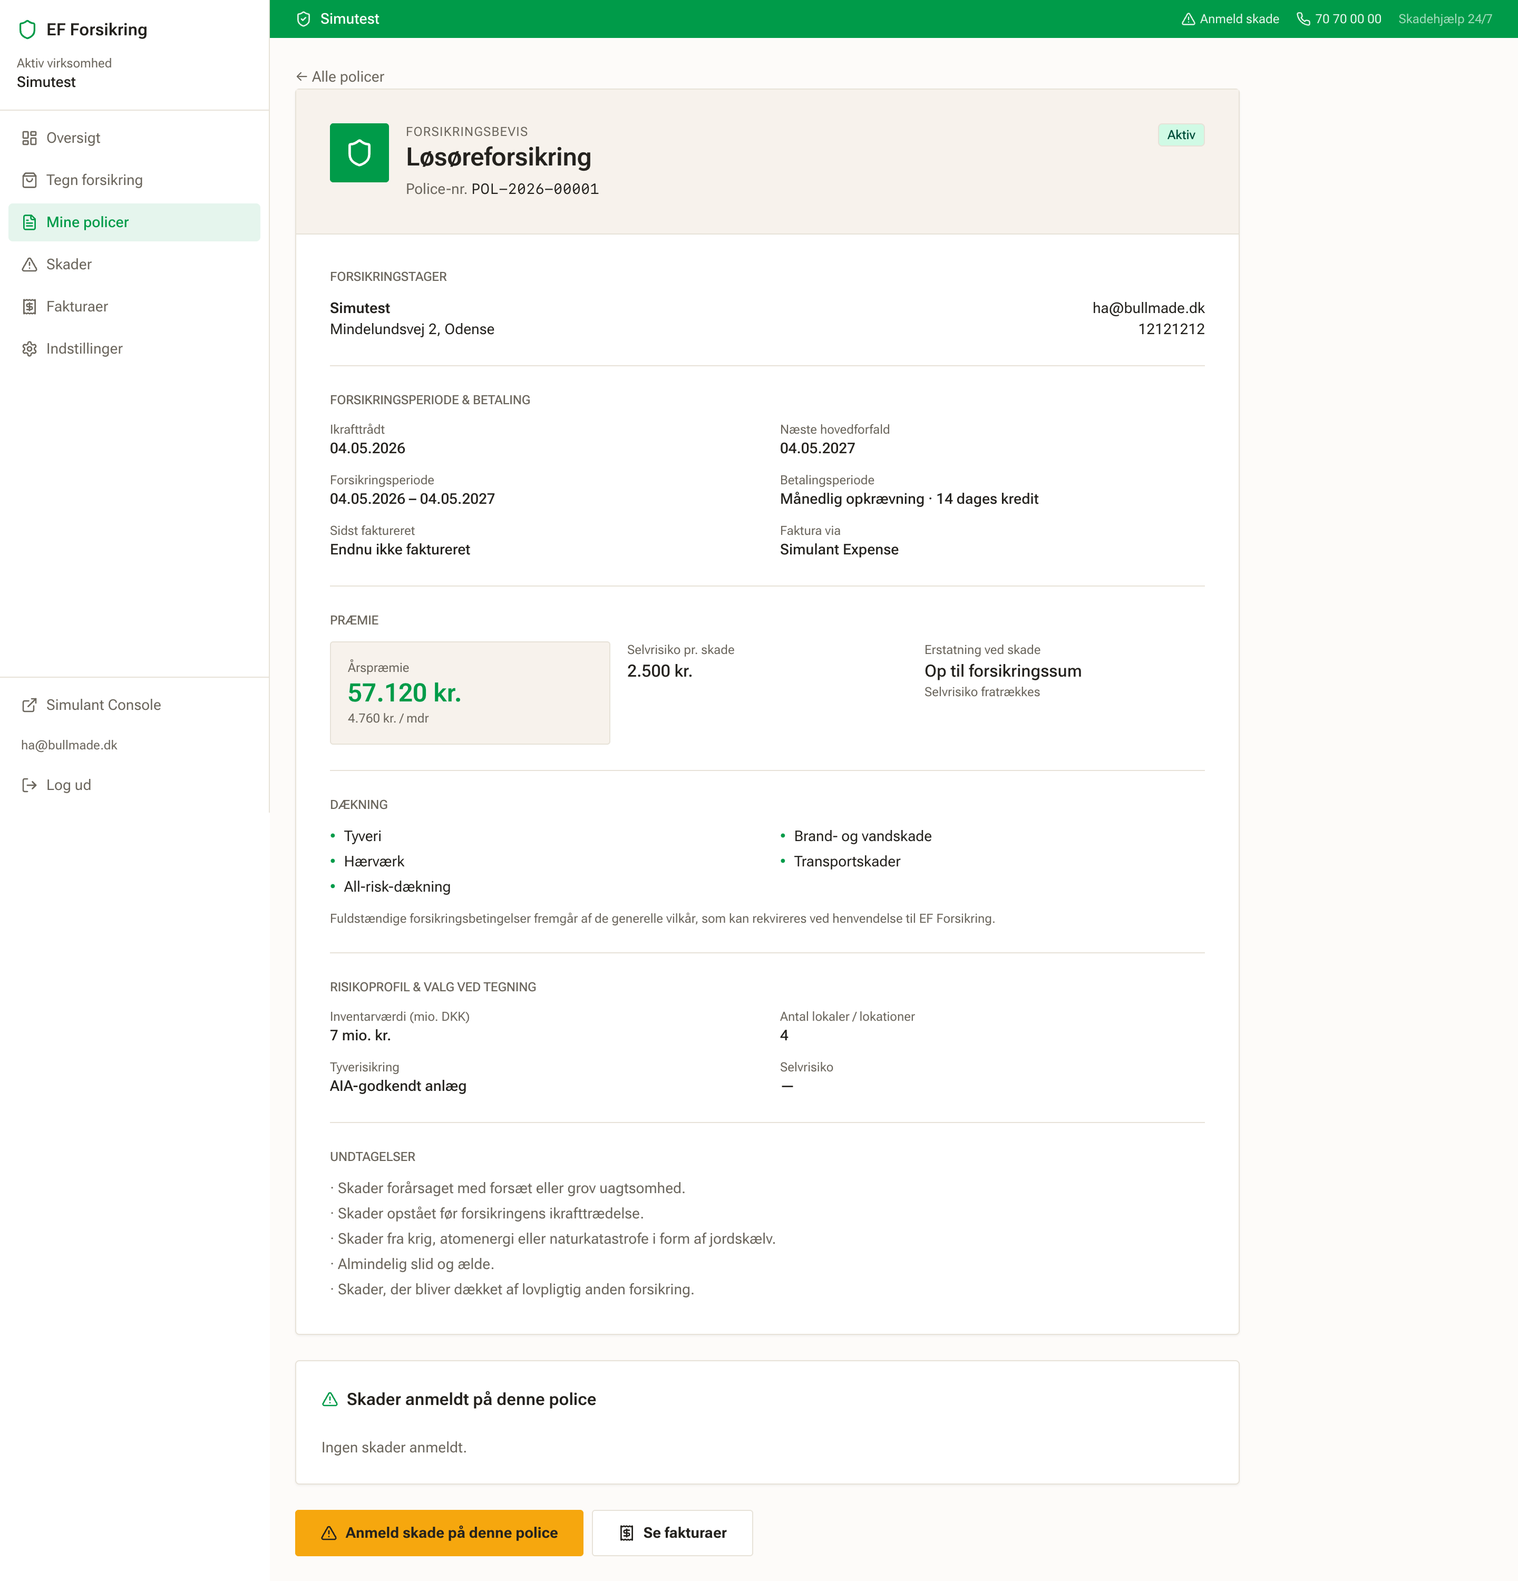The image size is (1518, 1581).
Task: Click the Simutest active company name in sidebar
Action: tap(46, 82)
